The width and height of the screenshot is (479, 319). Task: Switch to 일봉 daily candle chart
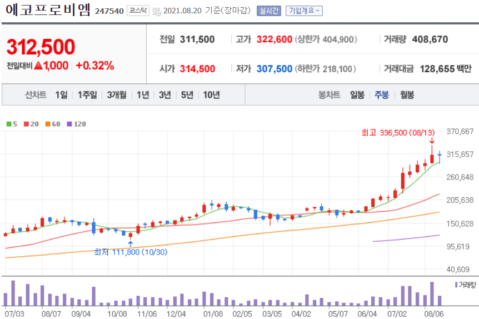point(357,95)
